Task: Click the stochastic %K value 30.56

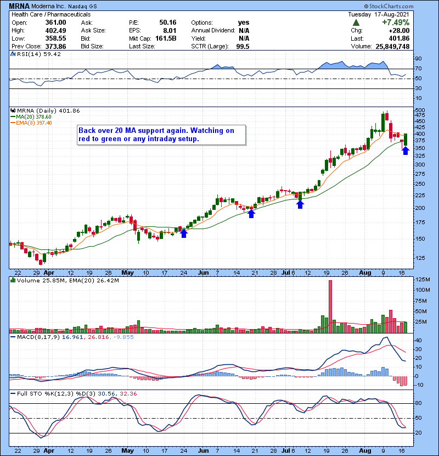Action: pos(106,394)
